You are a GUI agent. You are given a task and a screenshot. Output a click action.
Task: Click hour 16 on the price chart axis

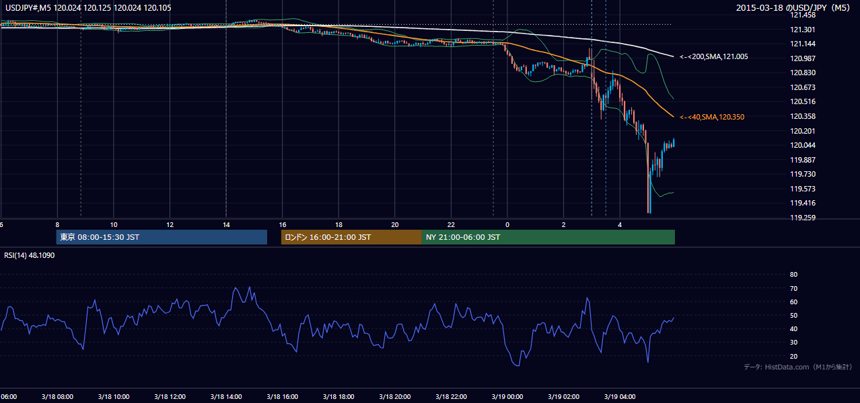(x=283, y=225)
